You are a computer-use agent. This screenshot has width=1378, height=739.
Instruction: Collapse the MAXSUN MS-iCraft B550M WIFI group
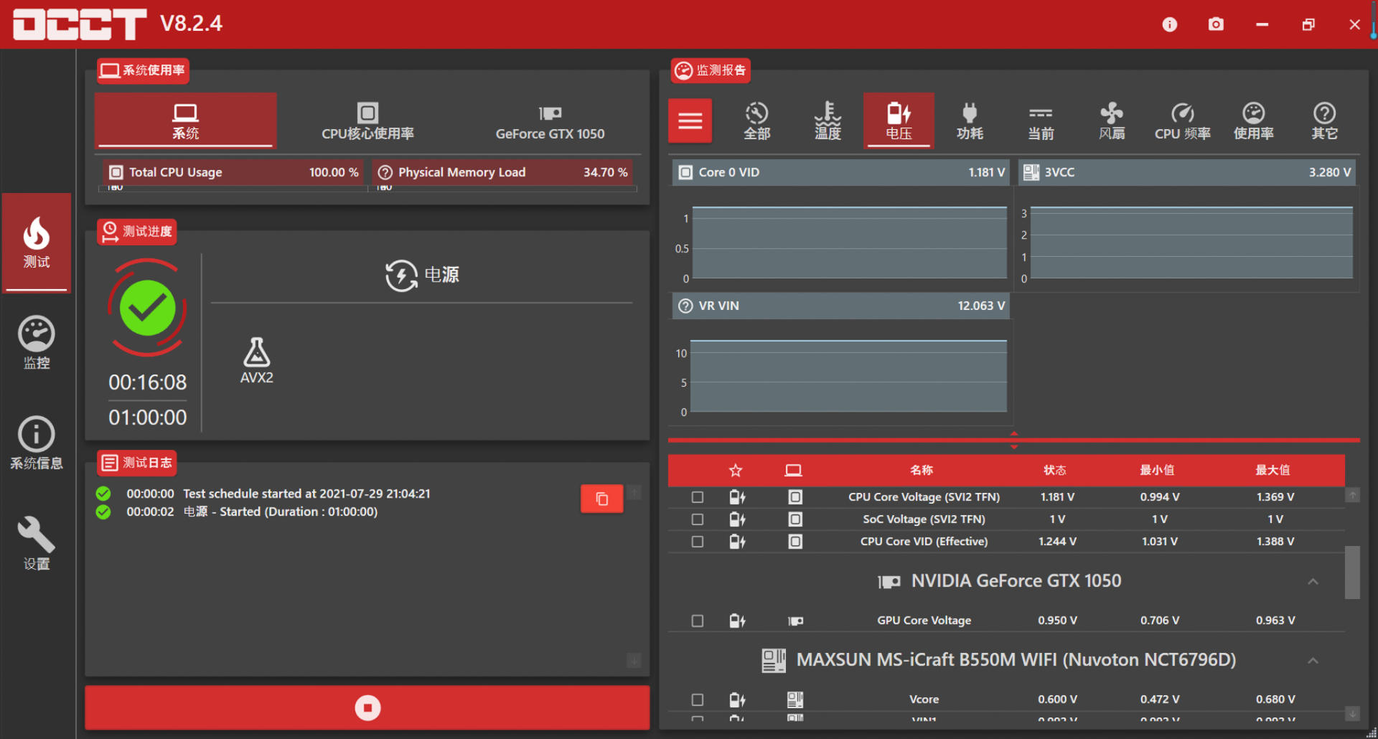[1313, 660]
